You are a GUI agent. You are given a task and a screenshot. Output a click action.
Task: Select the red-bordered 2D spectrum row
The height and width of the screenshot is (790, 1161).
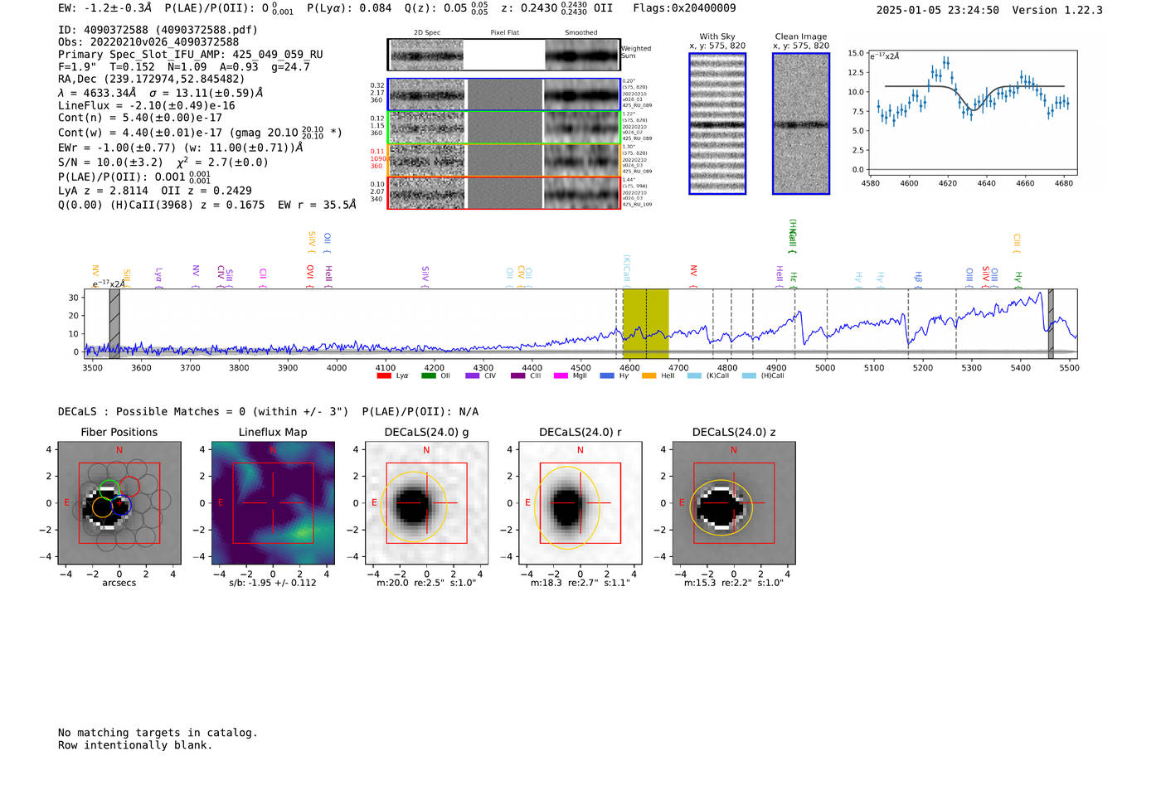coord(504,193)
